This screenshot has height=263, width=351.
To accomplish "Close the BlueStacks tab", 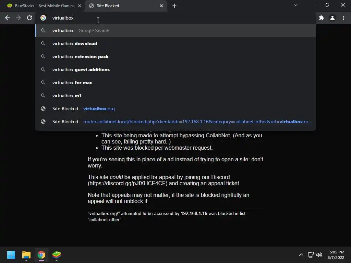I will tap(80, 6).
